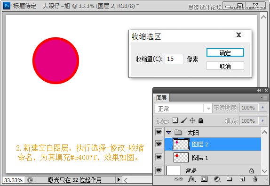Close the layers panel
Screen dimensions: 270x186
point(266,91)
